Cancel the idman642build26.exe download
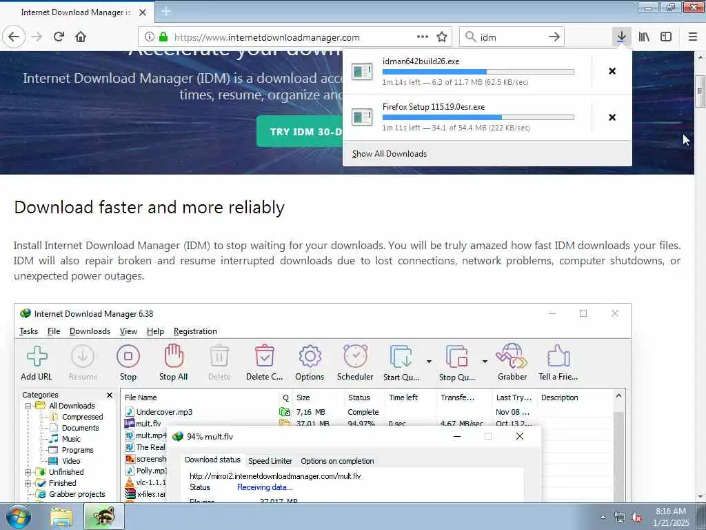The height and width of the screenshot is (530, 706). 612,71
